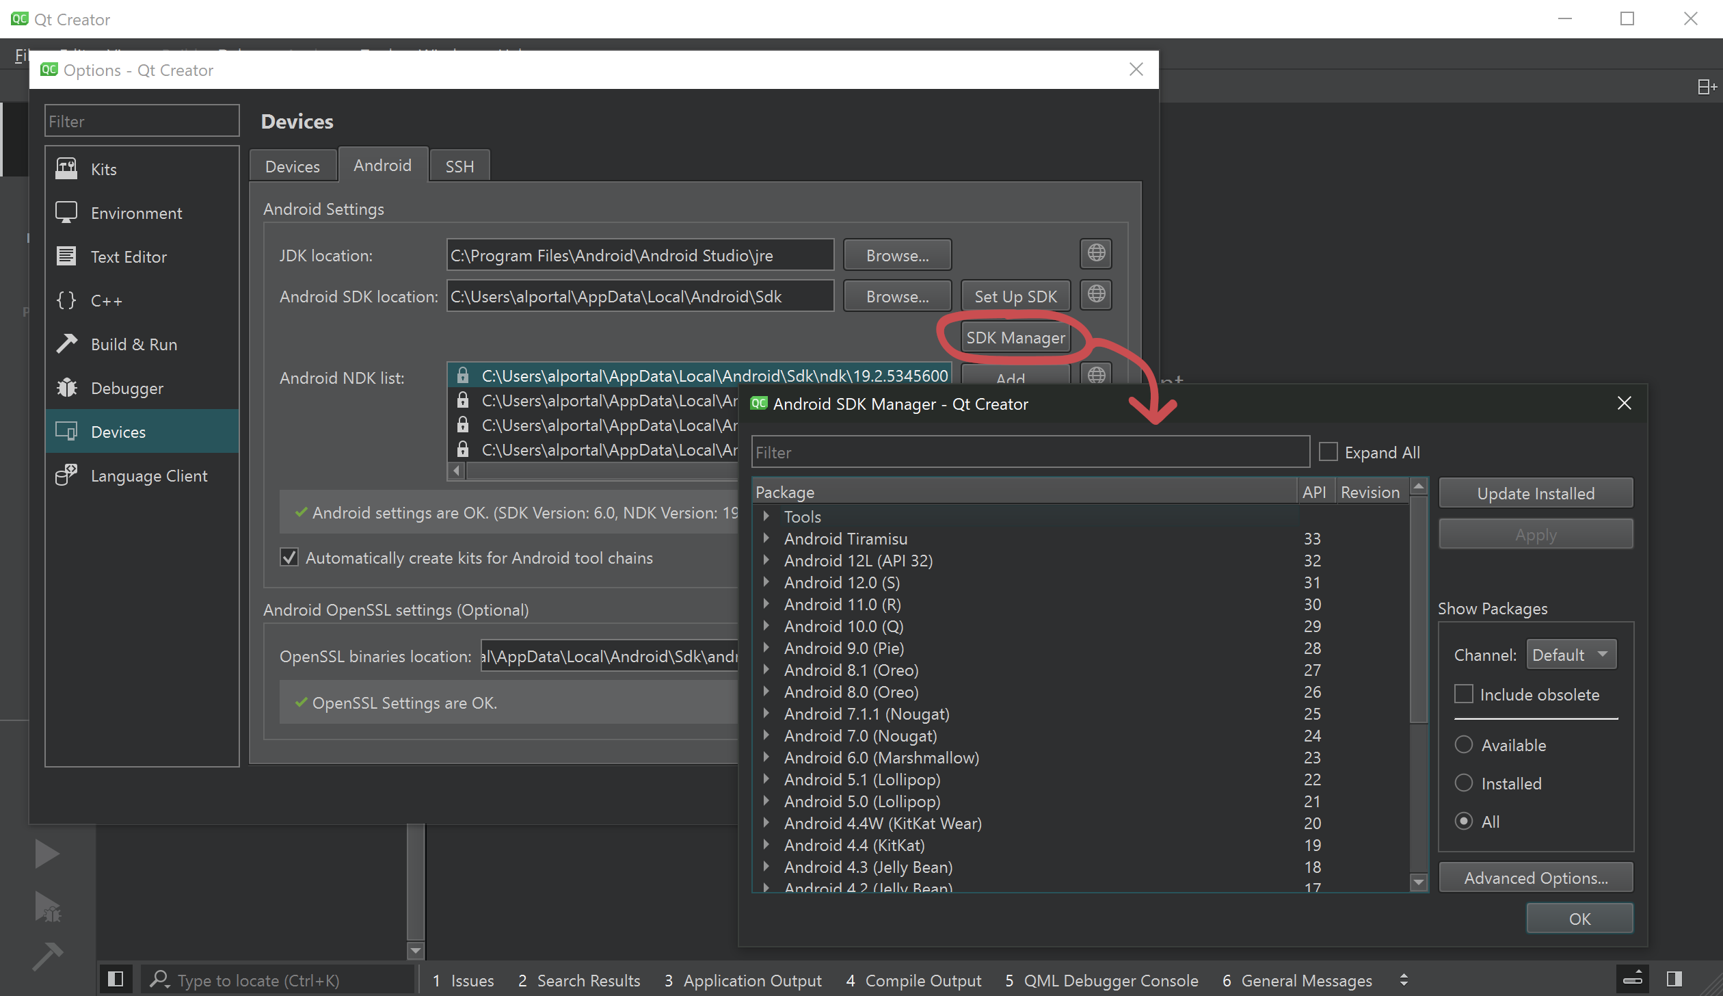Click the package list scroll-down arrow

pos(1419,882)
